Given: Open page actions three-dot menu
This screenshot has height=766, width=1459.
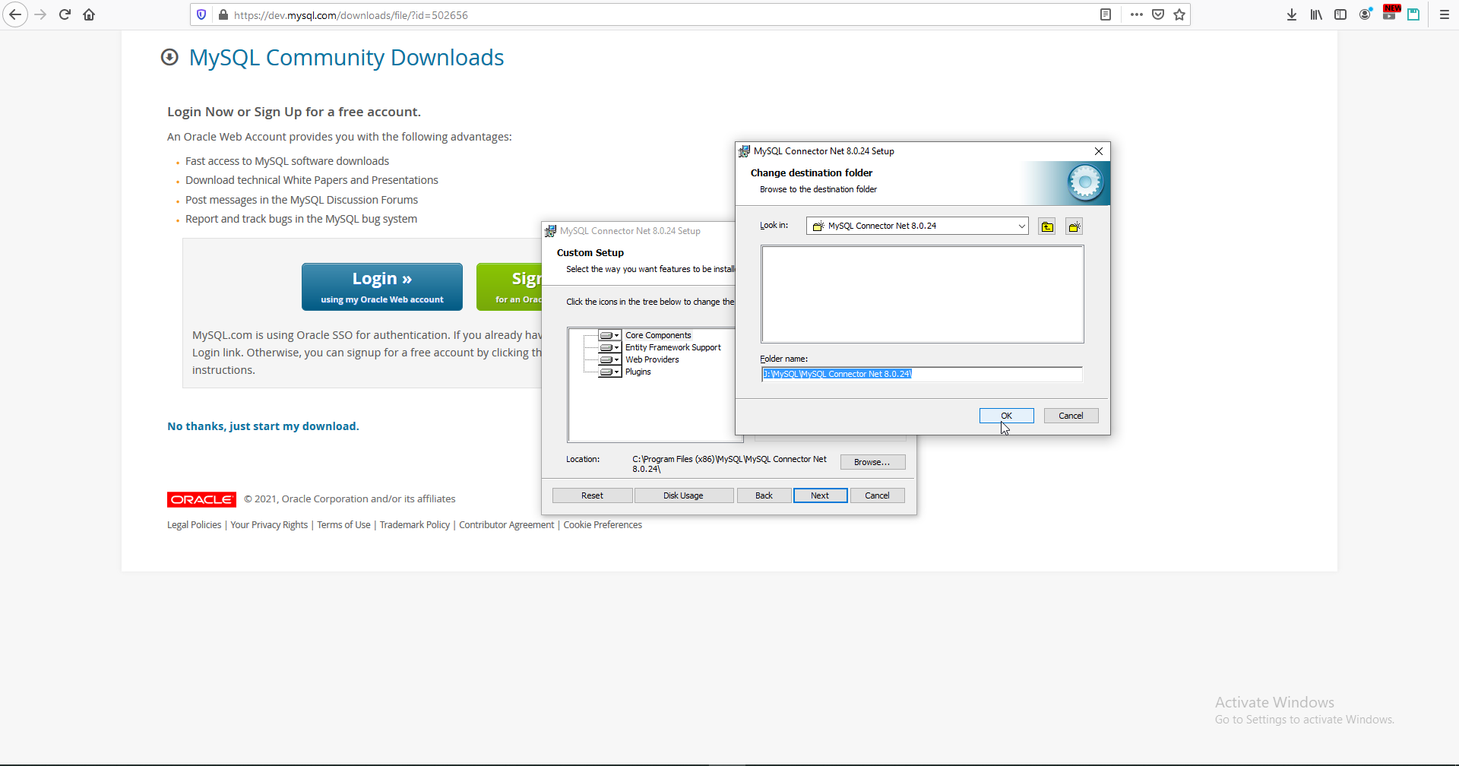Looking at the screenshot, I should coord(1137,14).
